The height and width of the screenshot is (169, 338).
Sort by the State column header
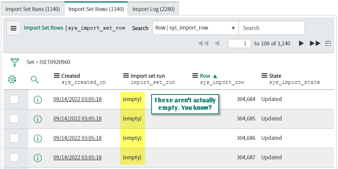[x=275, y=76]
